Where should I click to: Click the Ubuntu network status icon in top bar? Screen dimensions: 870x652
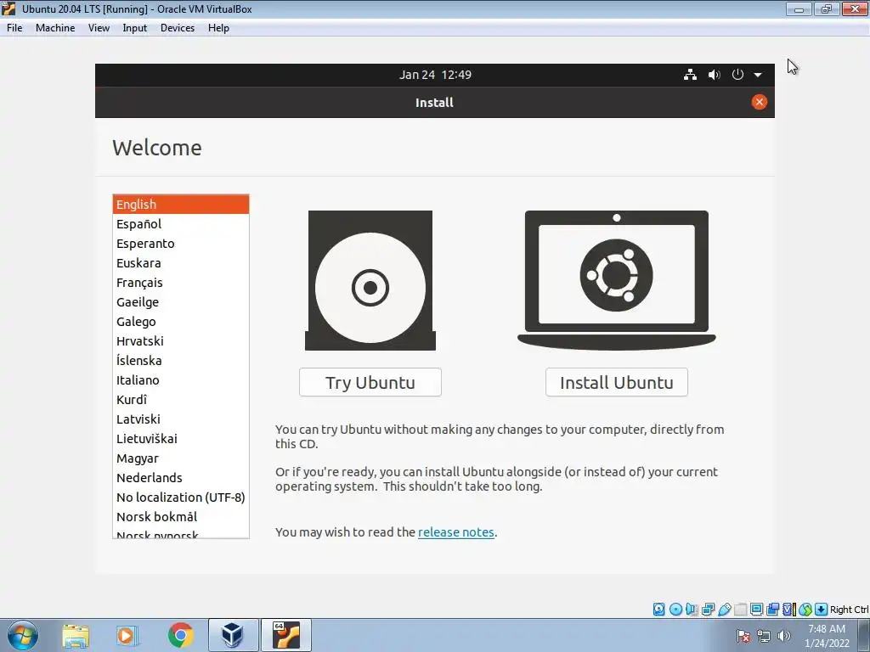point(690,75)
